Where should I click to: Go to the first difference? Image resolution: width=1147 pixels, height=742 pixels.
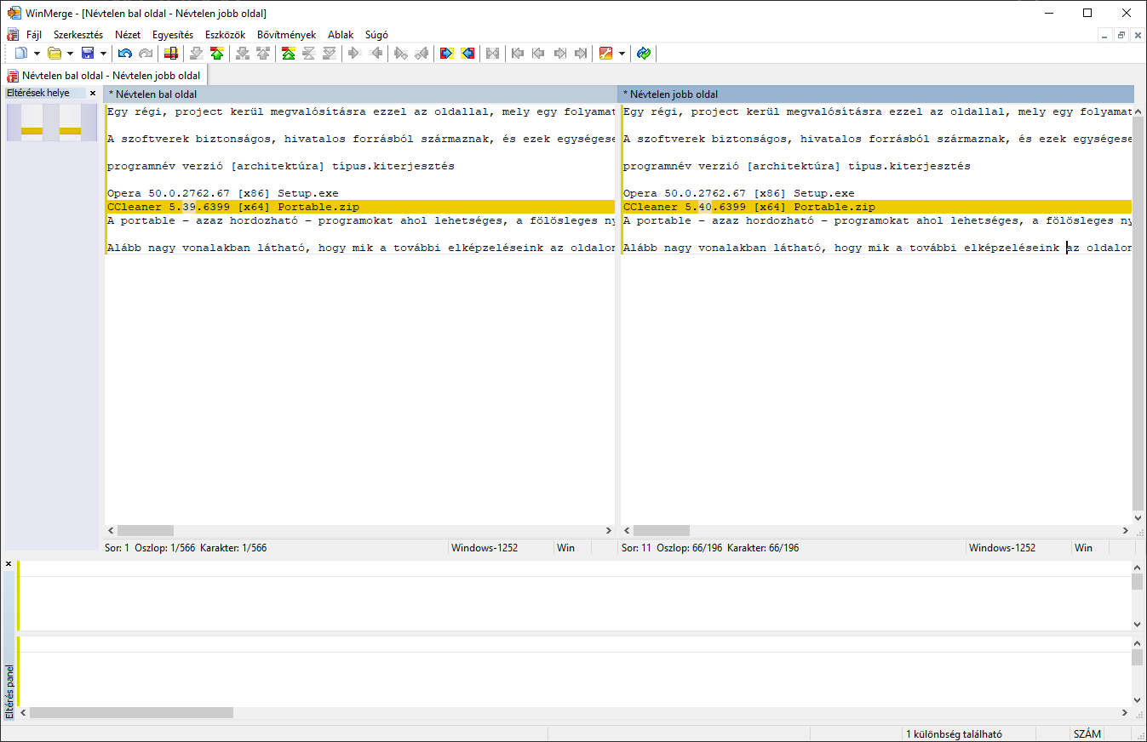[289, 54]
